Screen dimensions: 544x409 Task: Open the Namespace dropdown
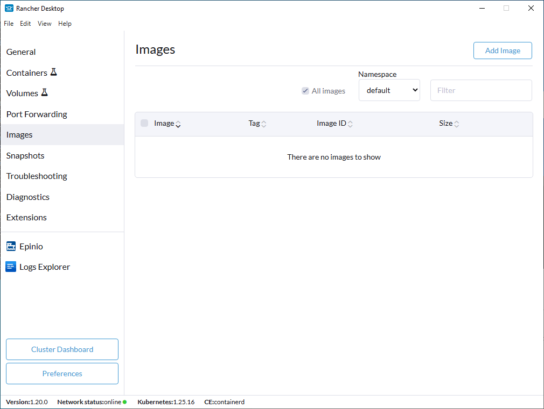tap(389, 90)
